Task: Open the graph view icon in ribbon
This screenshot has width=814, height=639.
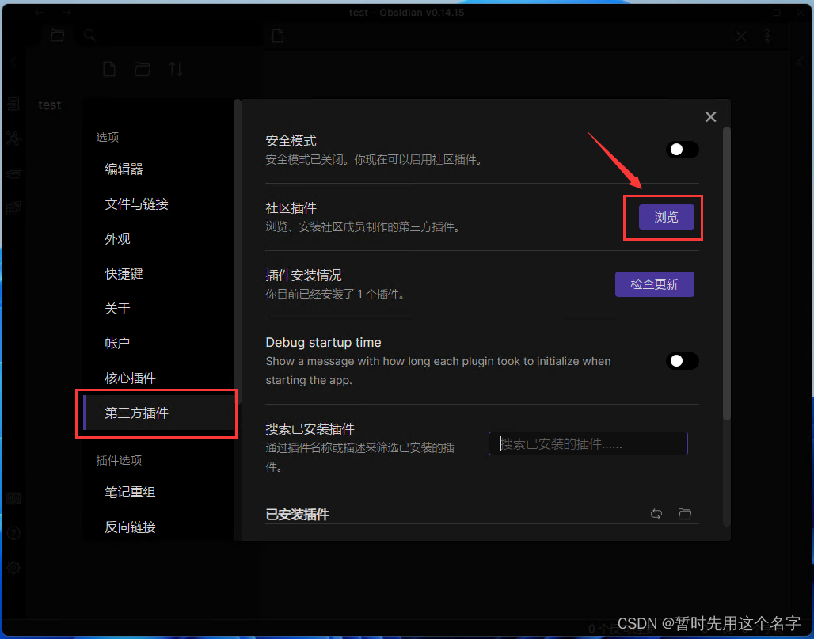Action: (x=13, y=138)
